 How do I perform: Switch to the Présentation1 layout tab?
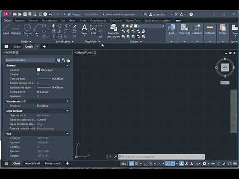[x=32, y=164]
